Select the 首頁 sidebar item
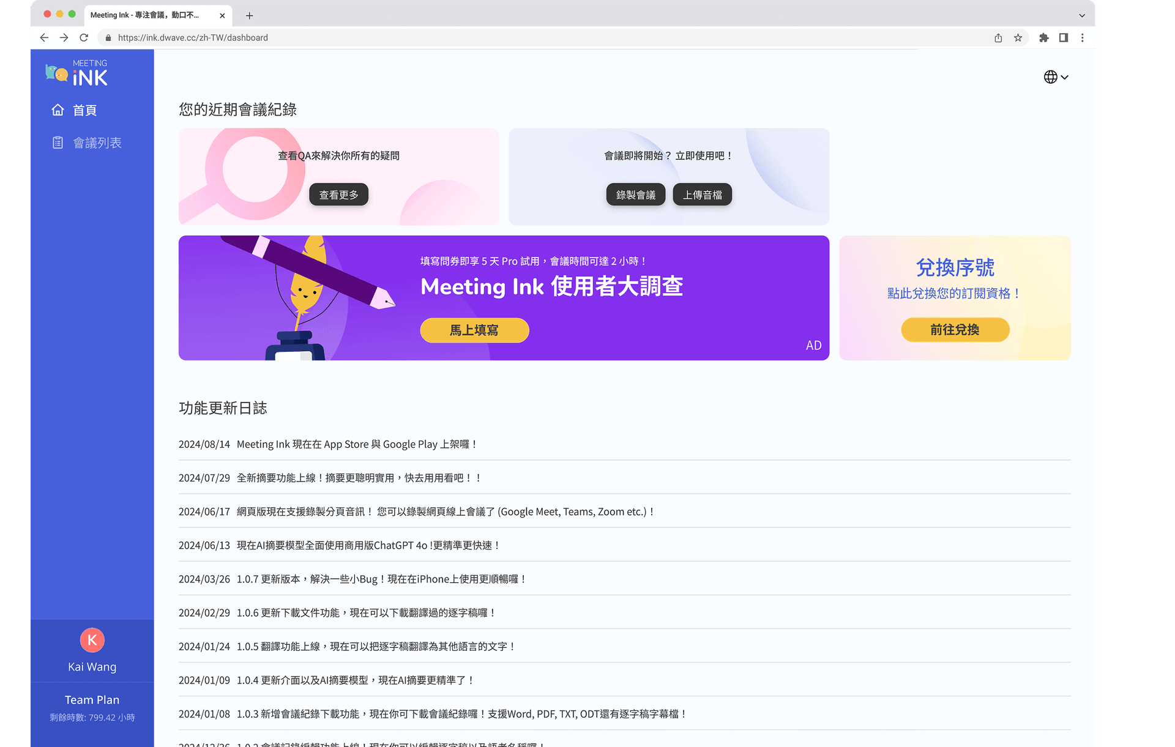The height and width of the screenshot is (747, 1175). coord(84,110)
